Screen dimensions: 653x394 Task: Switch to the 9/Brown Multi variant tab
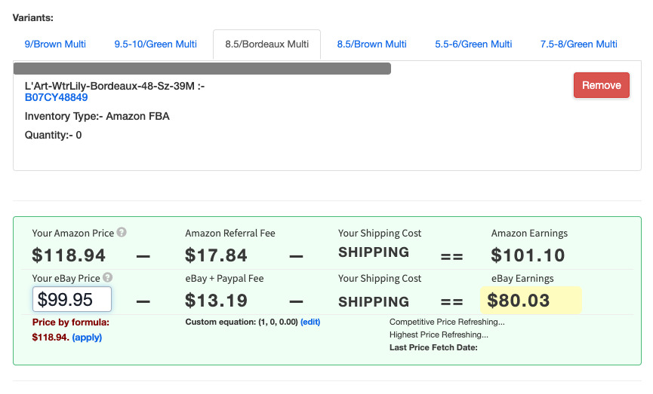point(55,44)
